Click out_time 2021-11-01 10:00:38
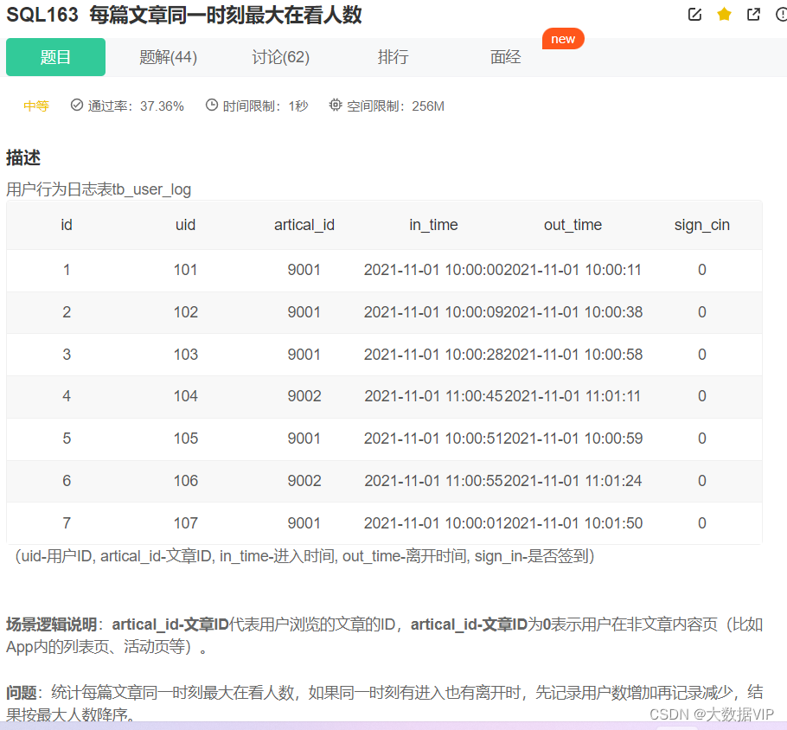This screenshot has width=787, height=730. [573, 312]
